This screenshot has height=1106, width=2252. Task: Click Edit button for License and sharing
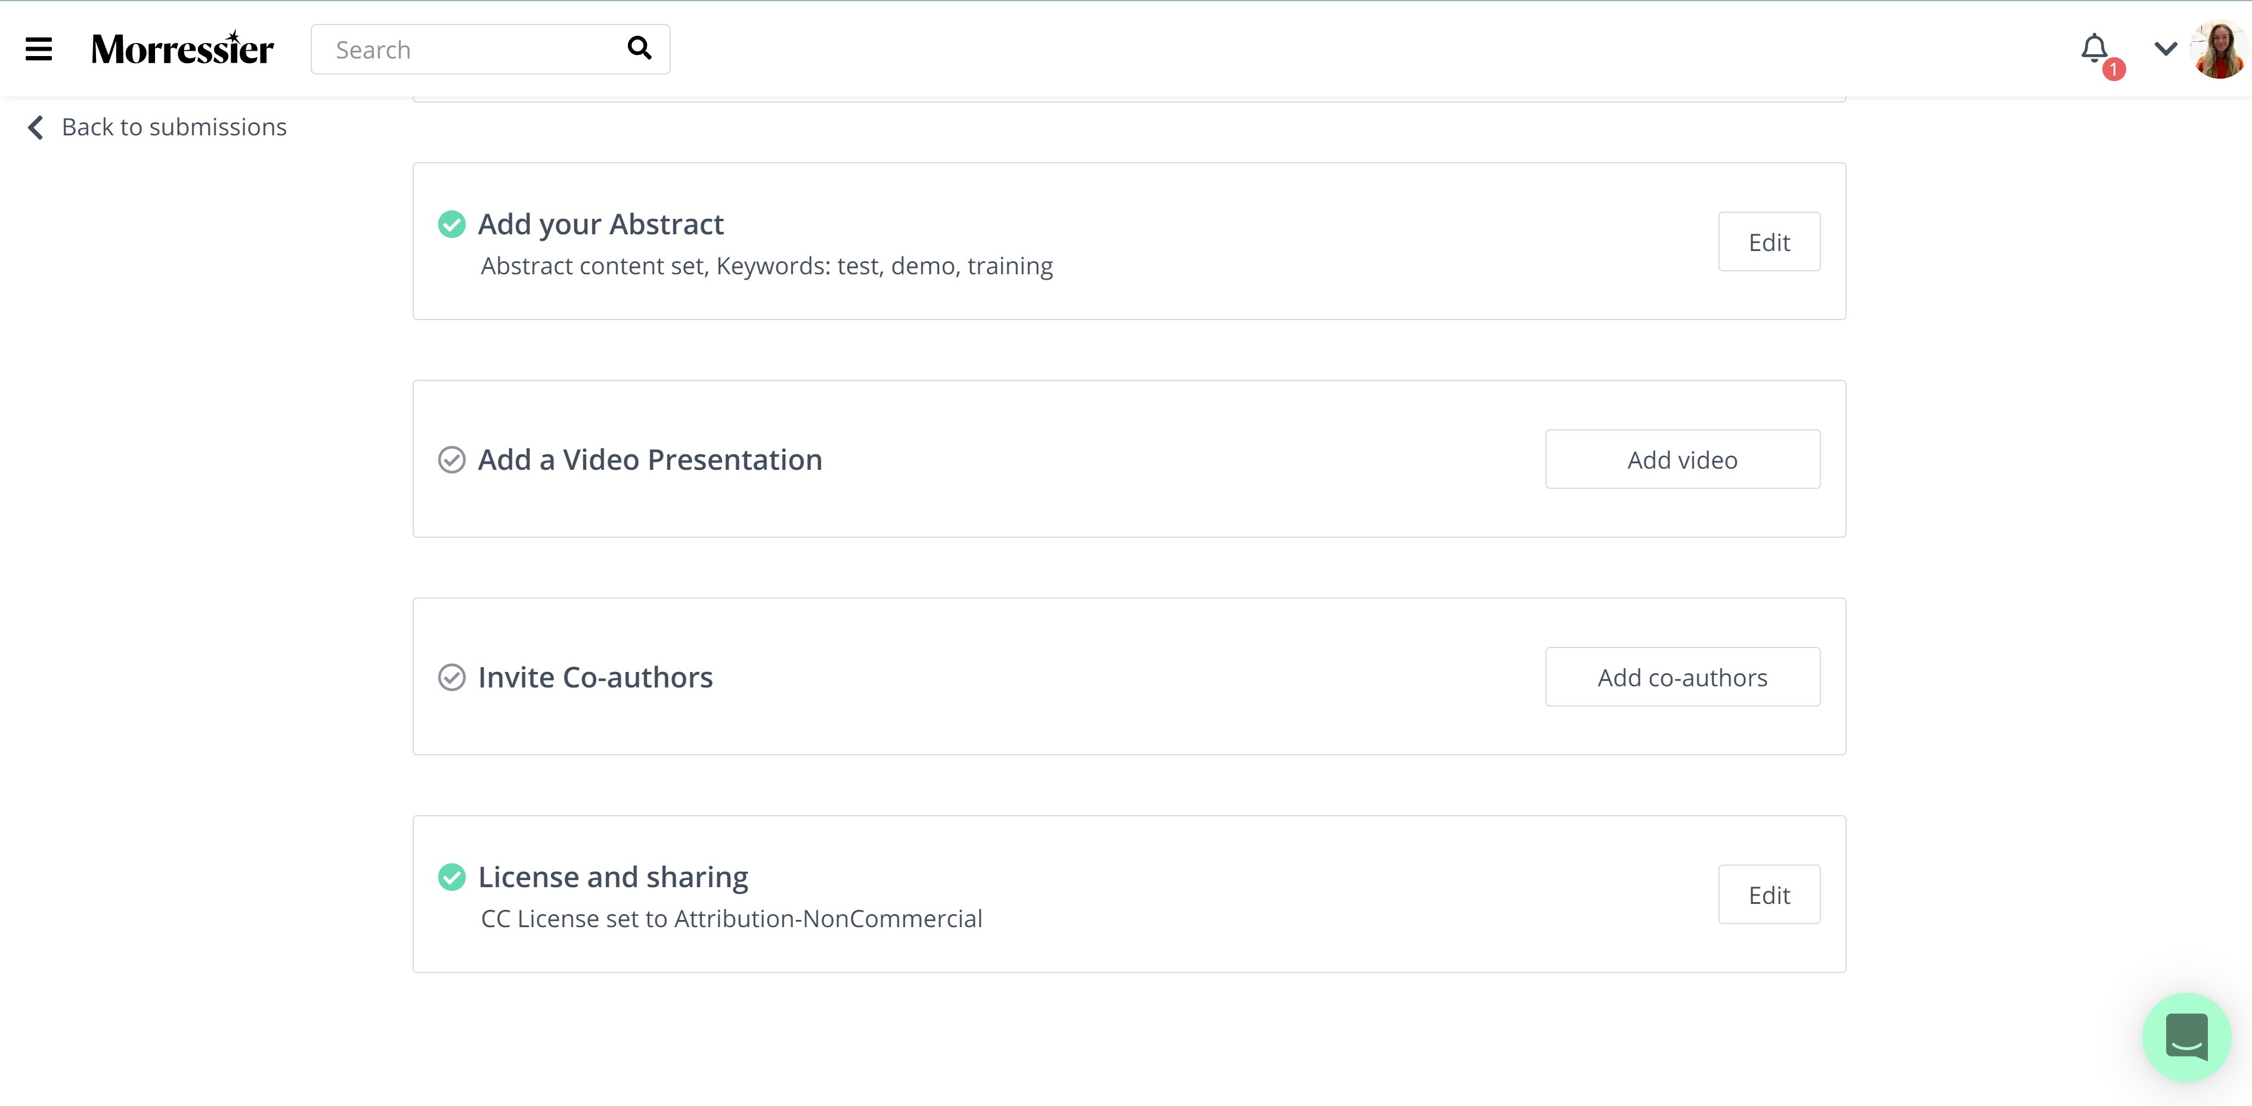tap(1768, 896)
